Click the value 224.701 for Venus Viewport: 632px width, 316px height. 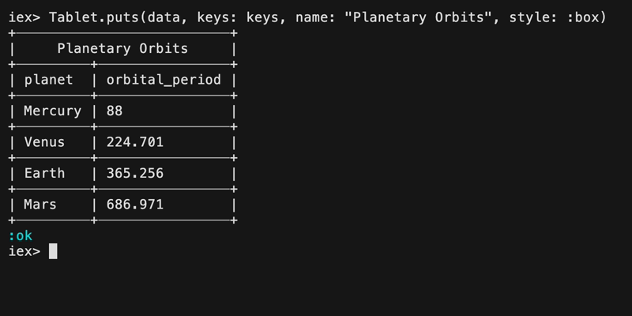[135, 142]
